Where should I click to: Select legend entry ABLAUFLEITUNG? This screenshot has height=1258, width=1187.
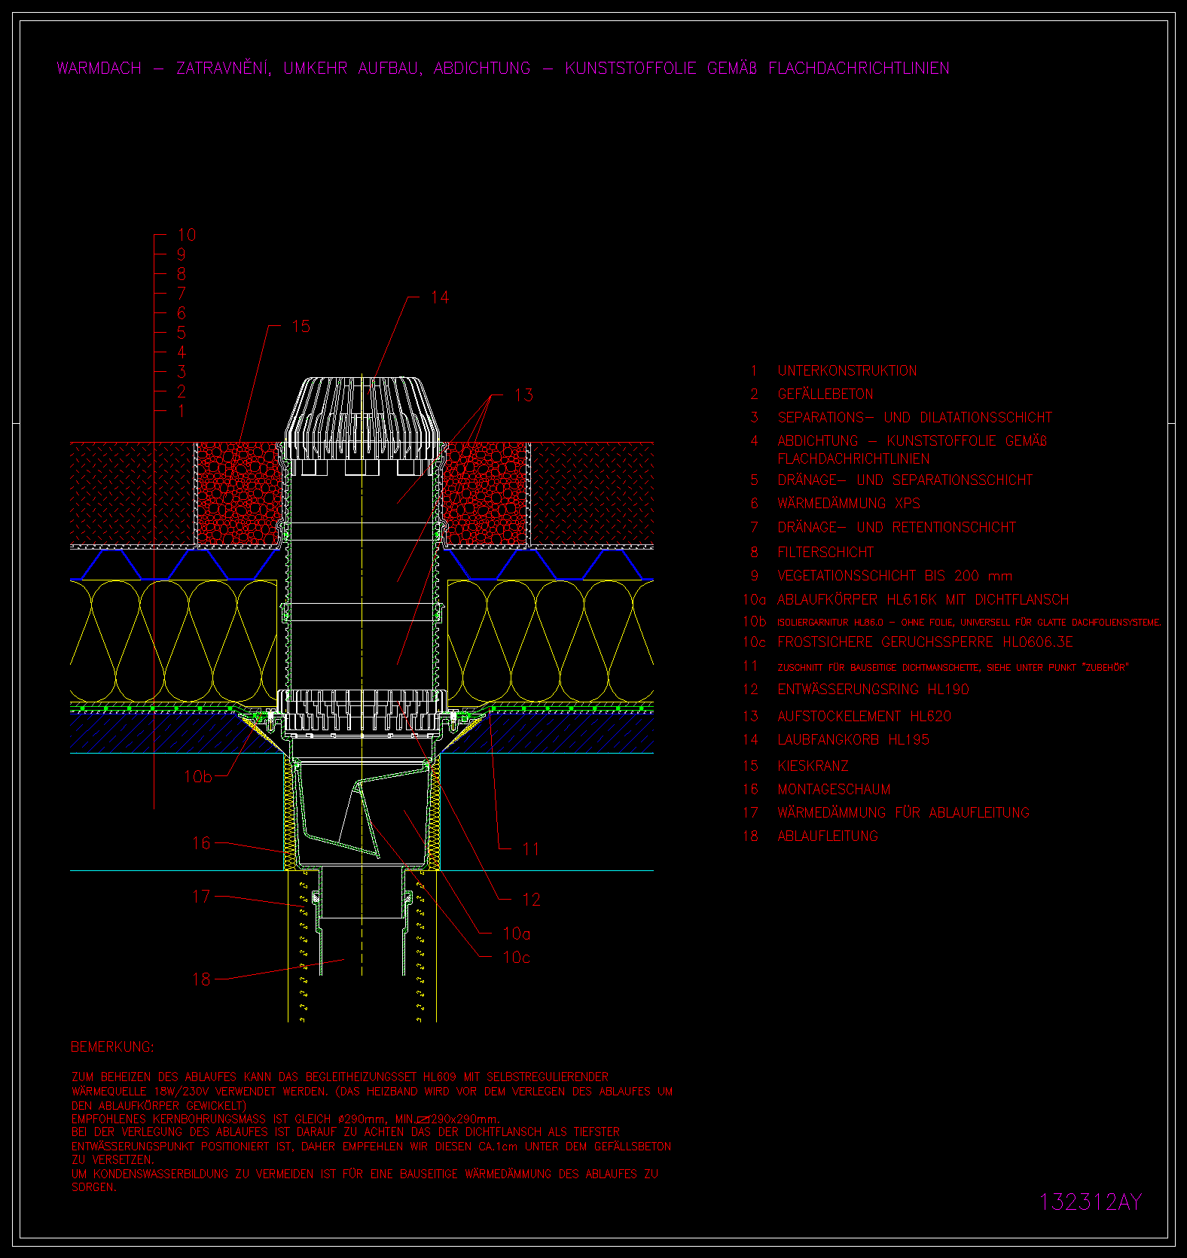point(828,836)
